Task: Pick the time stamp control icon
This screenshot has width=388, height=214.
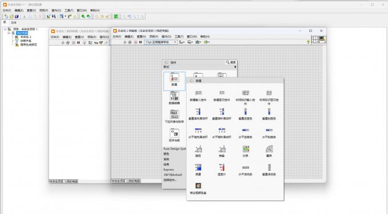Action: (245, 93)
